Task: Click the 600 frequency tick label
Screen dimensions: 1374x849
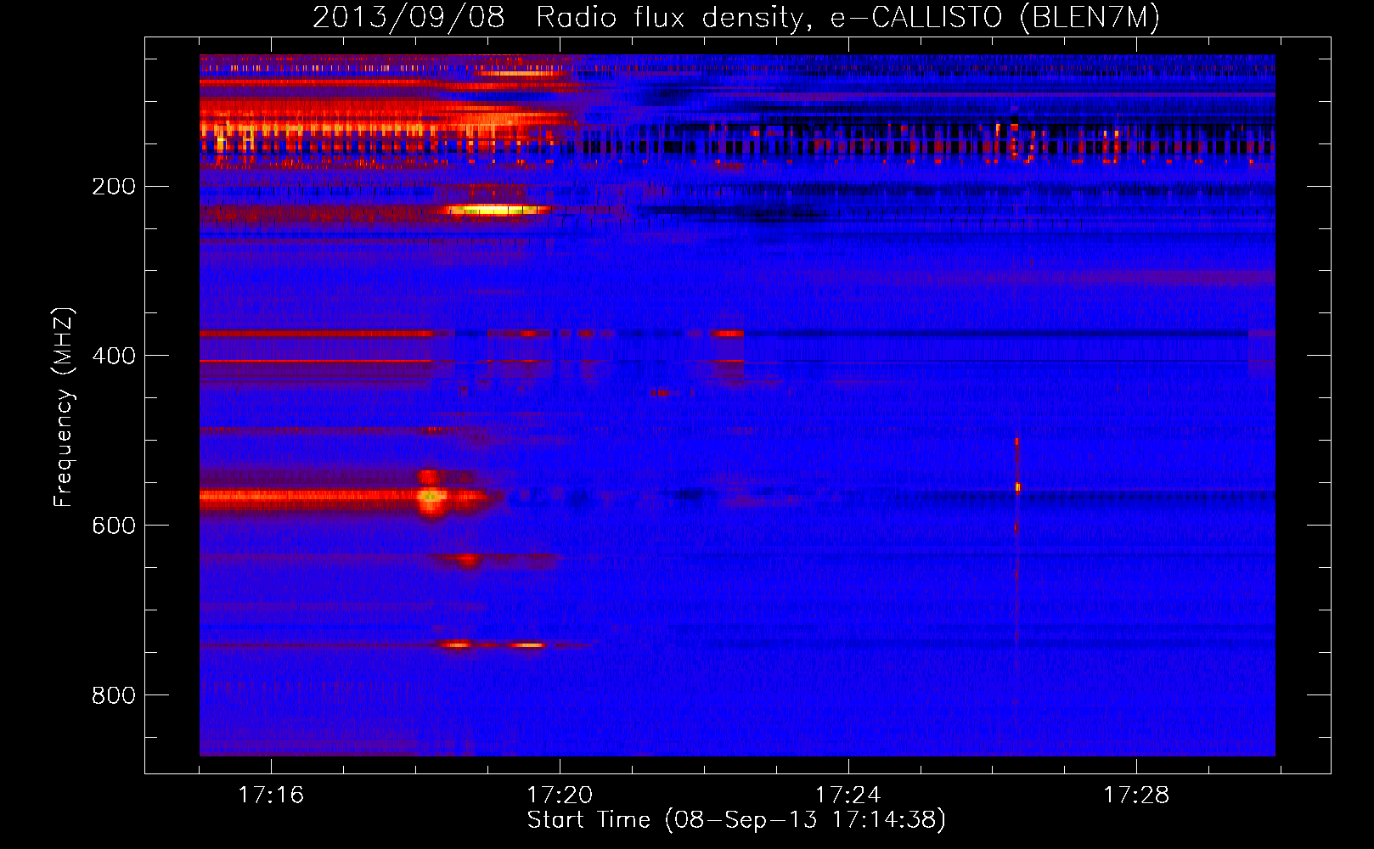Action: (x=114, y=526)
